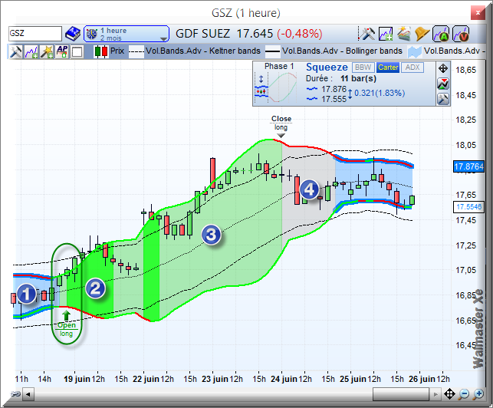Click the '19 juin' date label on the time axis
The width and height of the screenshot is (493, 408).
(77, 379)
